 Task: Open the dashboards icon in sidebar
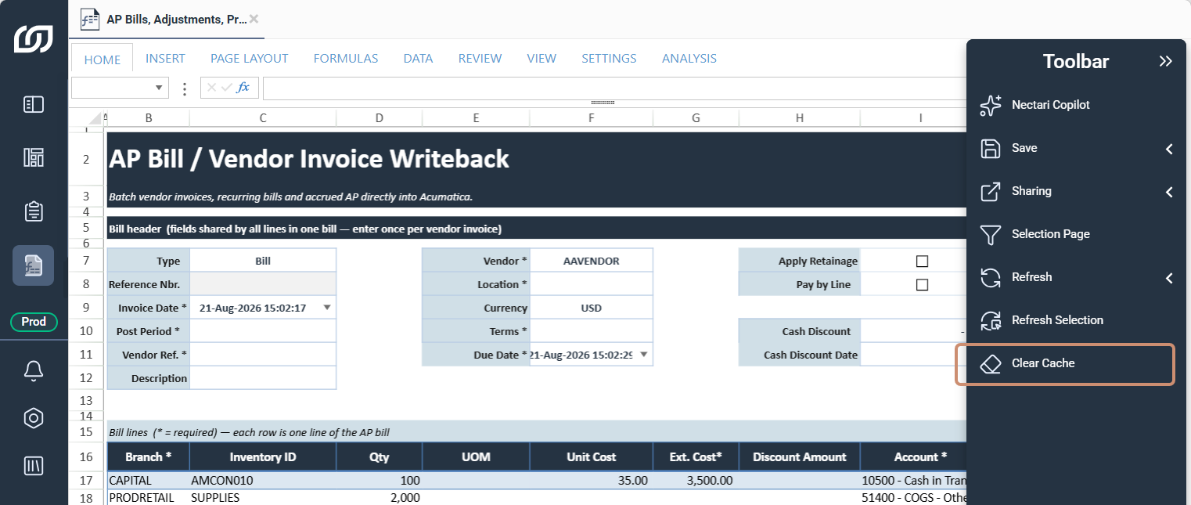point(34,157)
